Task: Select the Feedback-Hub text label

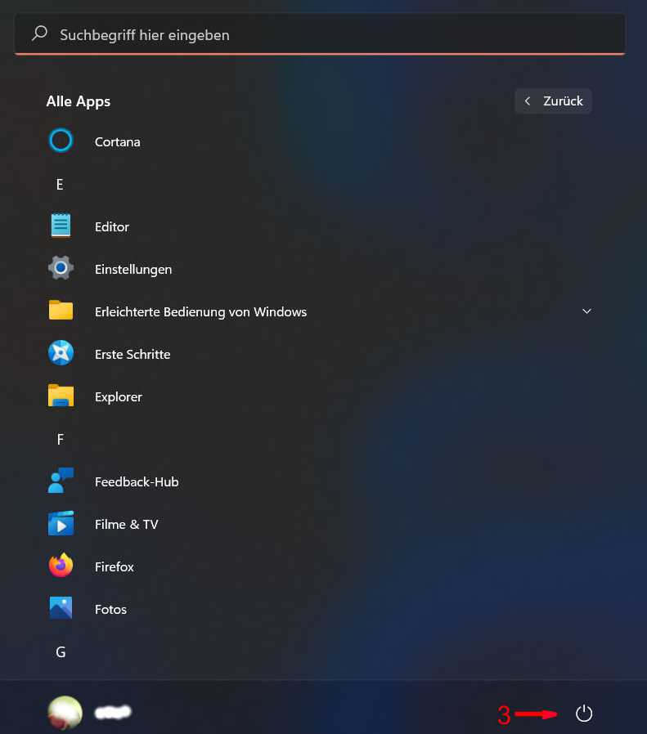Action: coord(137,481)
